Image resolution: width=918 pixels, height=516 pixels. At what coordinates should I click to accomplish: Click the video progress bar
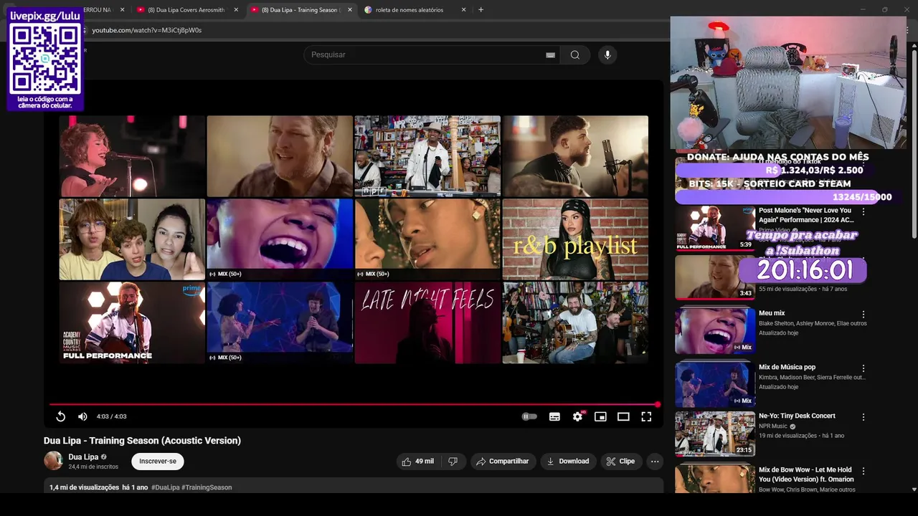coord(354,405)
